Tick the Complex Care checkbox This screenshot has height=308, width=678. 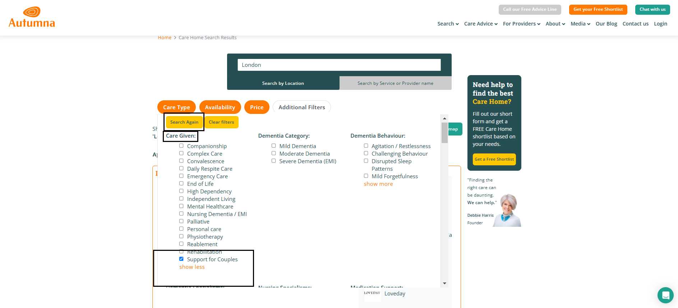[181, 153]
